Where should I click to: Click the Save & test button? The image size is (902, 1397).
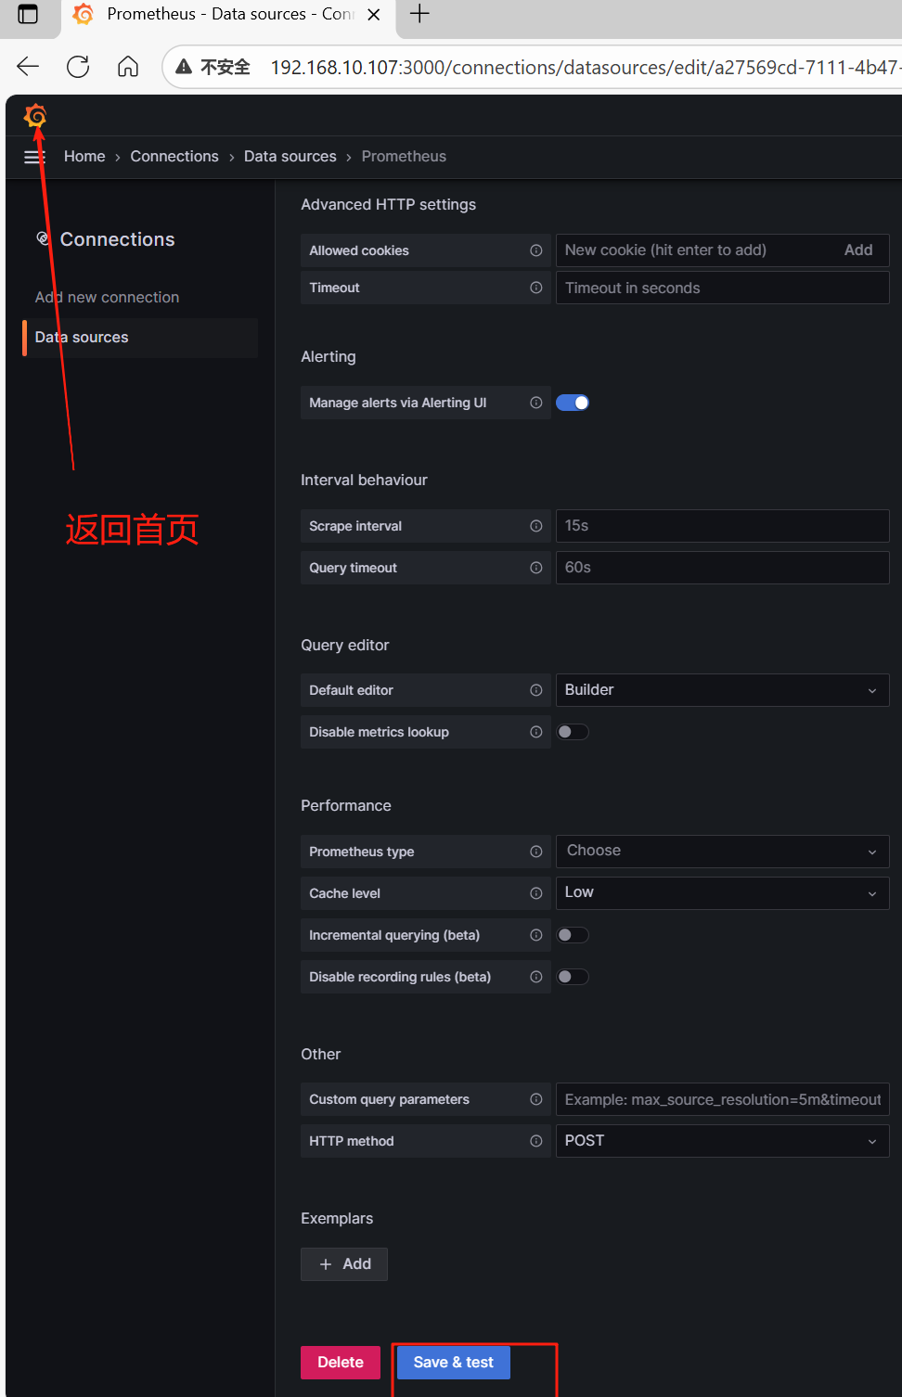point(454,1363)
